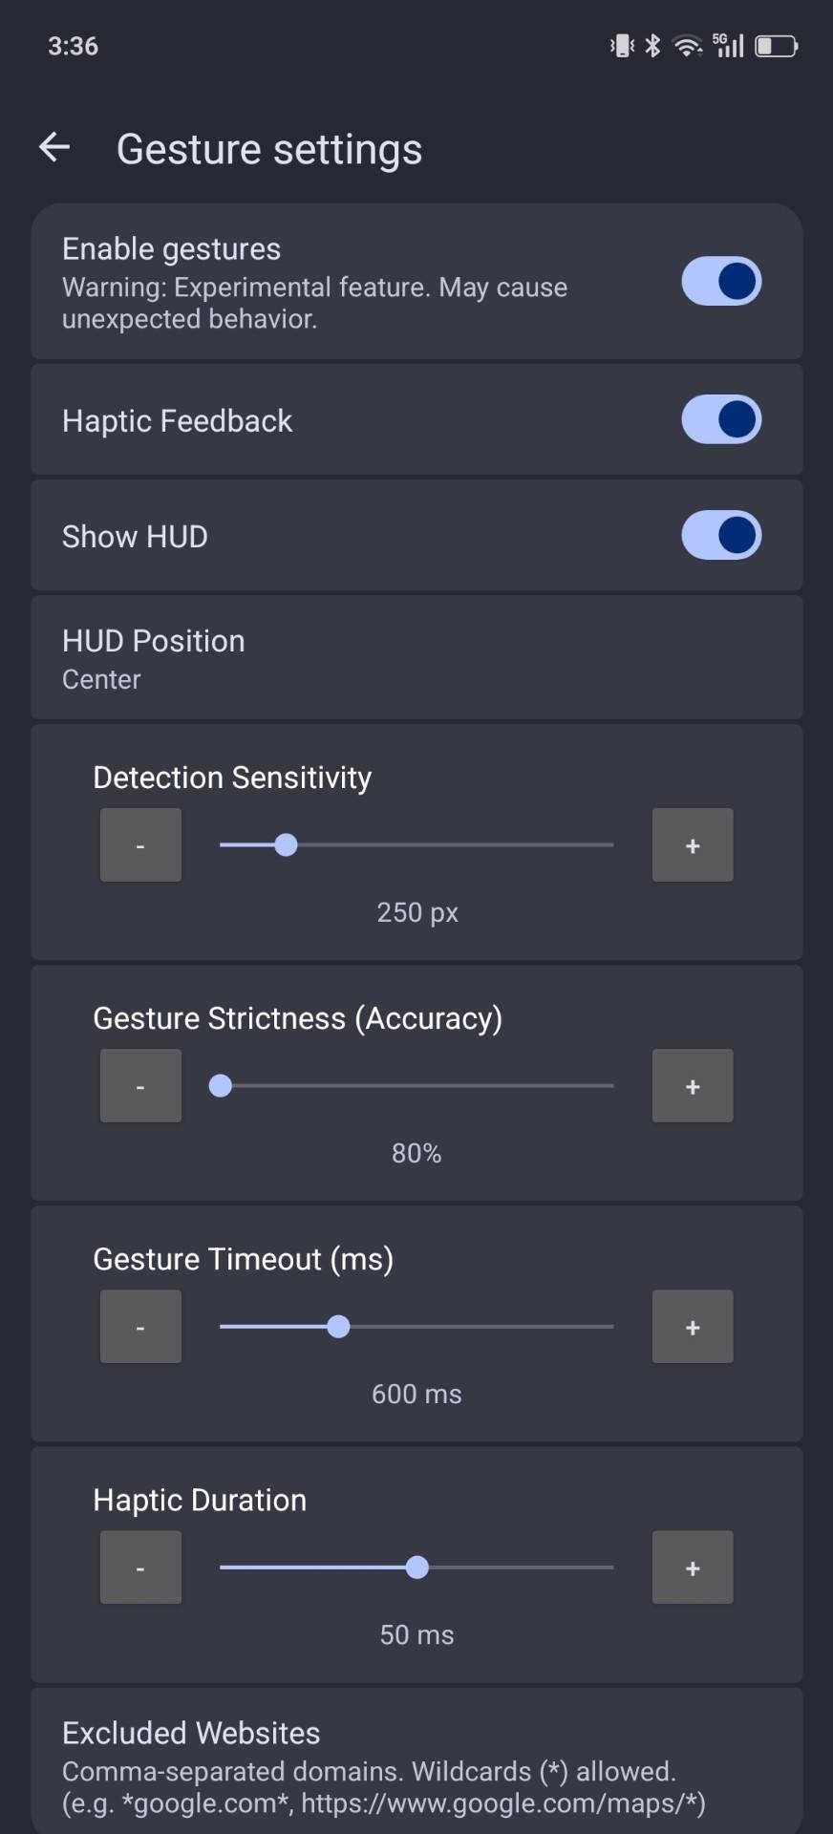Image resolution: width=833 pixels, height=1834 pixels.
Task: Decrease Detection Sensitivity with minus button
Action: pos(140,845)
